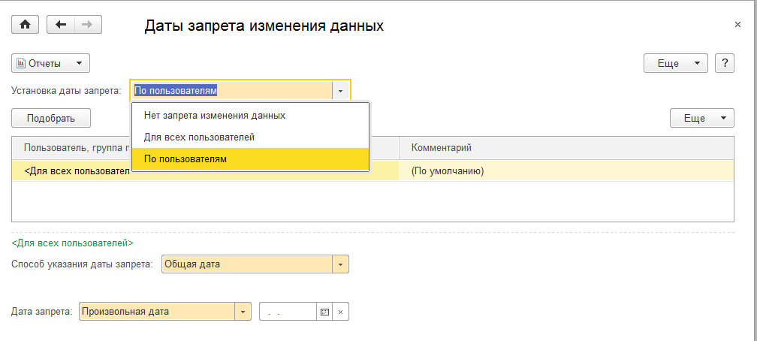The width and height of the screenshot is (757, 341).
Task: Go forward with the right arrow
Action: point(87,25)
